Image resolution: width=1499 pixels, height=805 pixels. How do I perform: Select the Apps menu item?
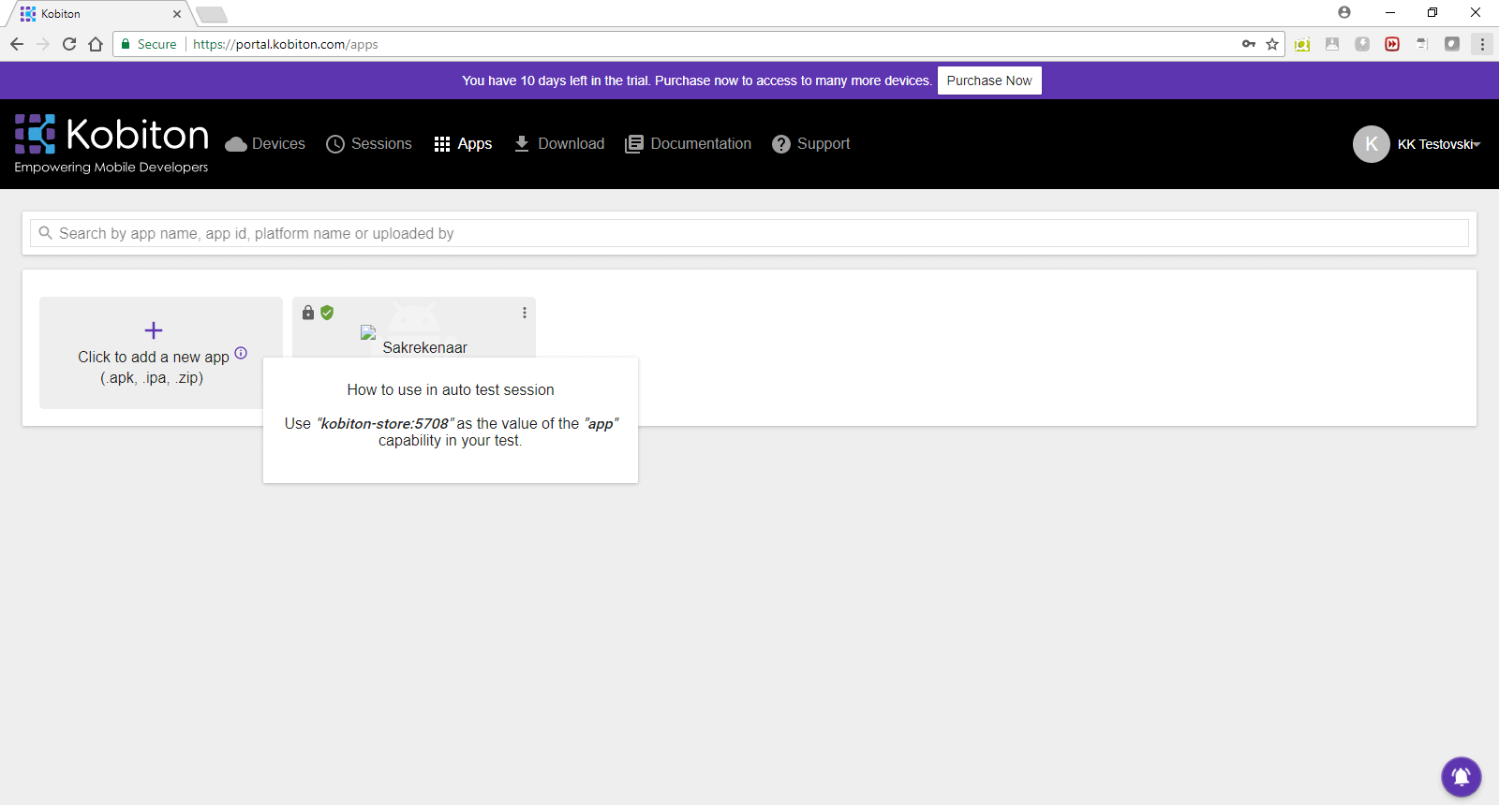tap(463, 144)
